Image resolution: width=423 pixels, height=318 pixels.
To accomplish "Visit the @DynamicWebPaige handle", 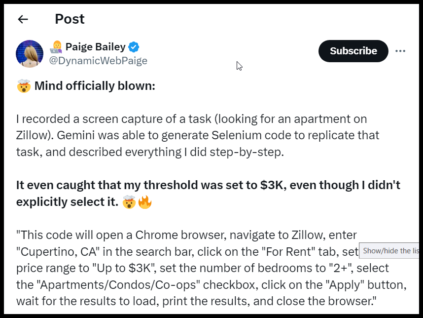I will tap(98, 61).
